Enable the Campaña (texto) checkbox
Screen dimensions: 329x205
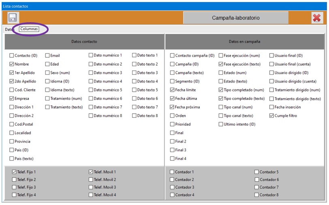click(172, 73)
